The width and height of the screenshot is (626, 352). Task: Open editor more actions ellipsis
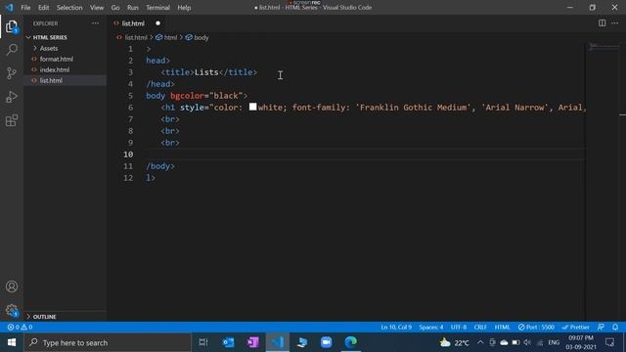(614, 23)
